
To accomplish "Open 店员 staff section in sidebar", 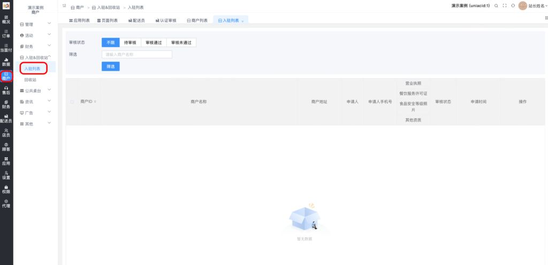I will pyautogui.click(x=6, y=133).
